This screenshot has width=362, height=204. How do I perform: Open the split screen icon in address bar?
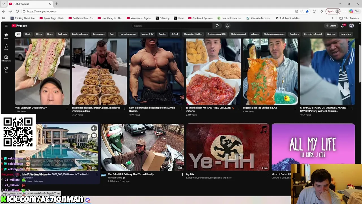297,11
